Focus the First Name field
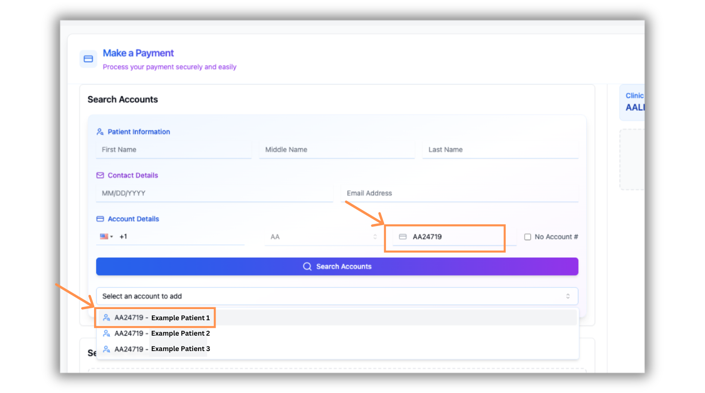Viewport: 705px width, 393px height. [x=174, y=150]
